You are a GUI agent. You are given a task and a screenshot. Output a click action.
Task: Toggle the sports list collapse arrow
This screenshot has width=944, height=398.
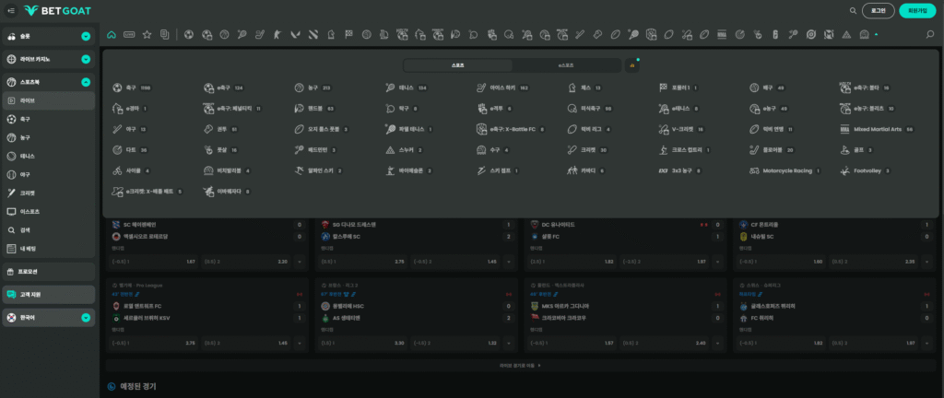[876, 35]
